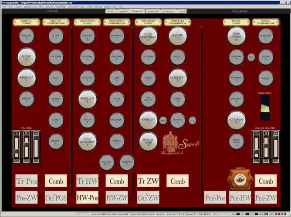Open the Organ settings menu
This screenshot has width=291, height=217.
(x=95, y=7)
